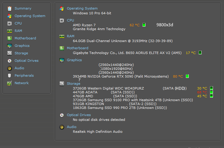The image size is (224, 148).
Task: Click the Storage hard drive icon in sidebar
Action: pos(10,53)
